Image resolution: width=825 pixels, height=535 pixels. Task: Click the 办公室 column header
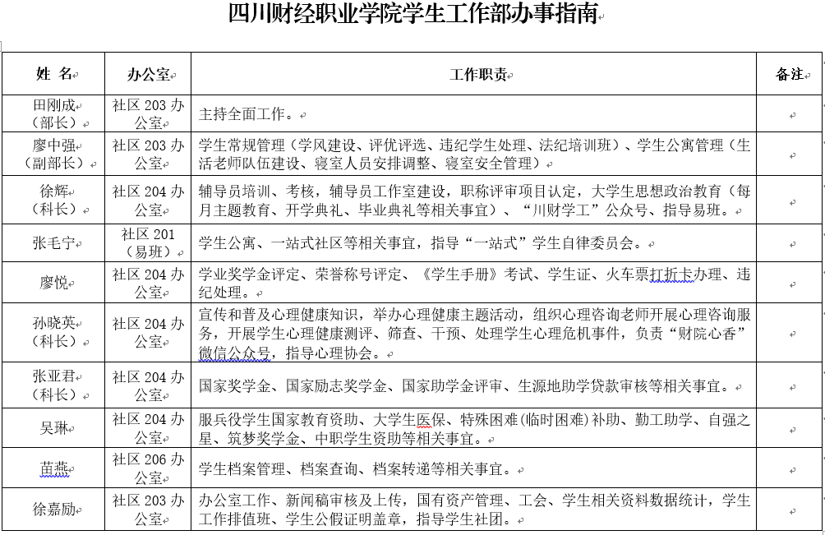148,75
